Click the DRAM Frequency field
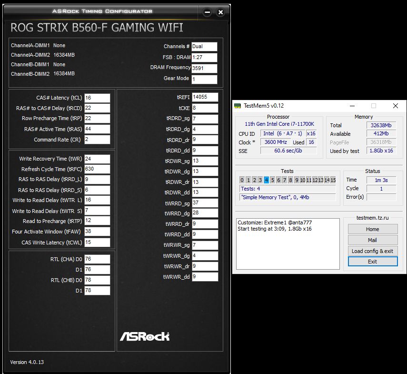 pos(204,69)
